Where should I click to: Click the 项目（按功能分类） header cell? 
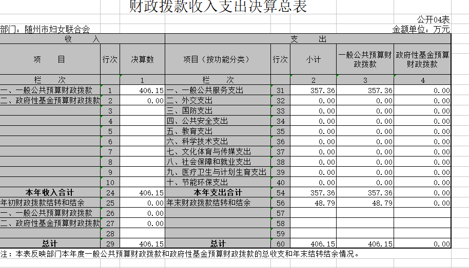tap(218, 59)
